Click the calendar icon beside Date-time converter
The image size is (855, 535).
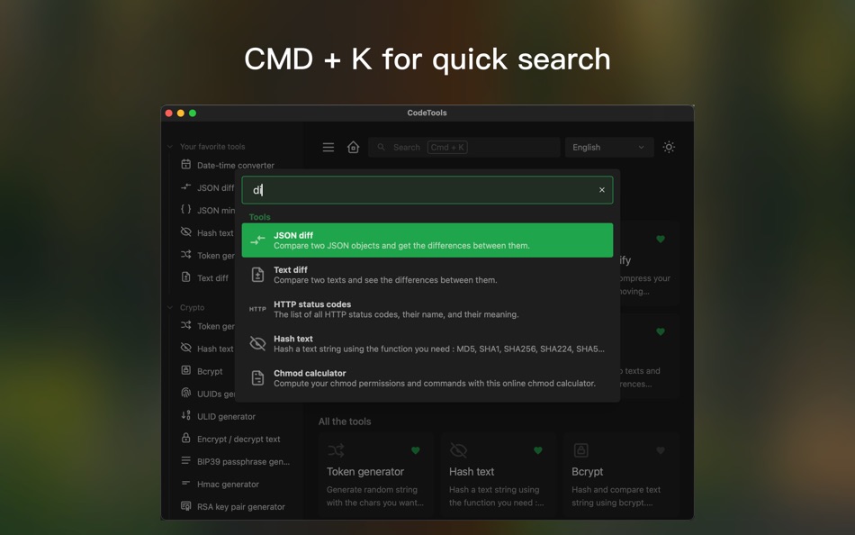tap(186, 164)
